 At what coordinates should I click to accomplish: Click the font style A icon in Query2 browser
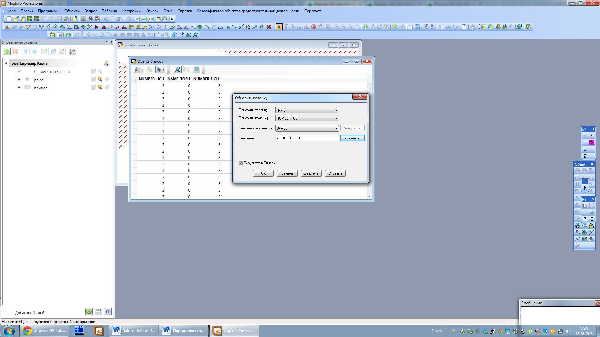coord(177,70)
